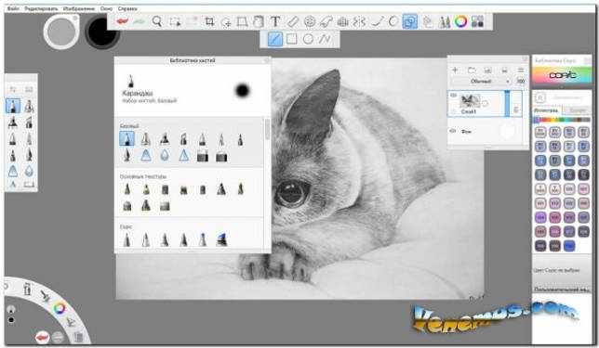Click the rainbow color spectrum strip
This screenshot has width=599, height=348.
pos(562,120)
